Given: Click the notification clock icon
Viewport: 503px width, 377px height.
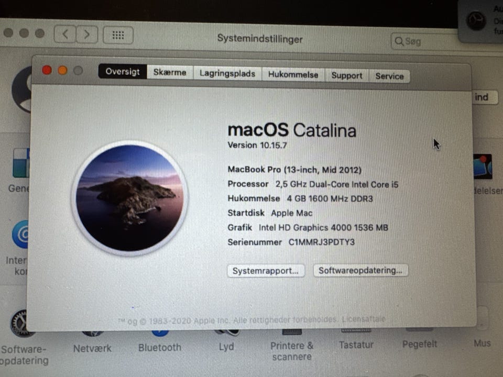Looking at the screenshot, I should click(476, 21).
